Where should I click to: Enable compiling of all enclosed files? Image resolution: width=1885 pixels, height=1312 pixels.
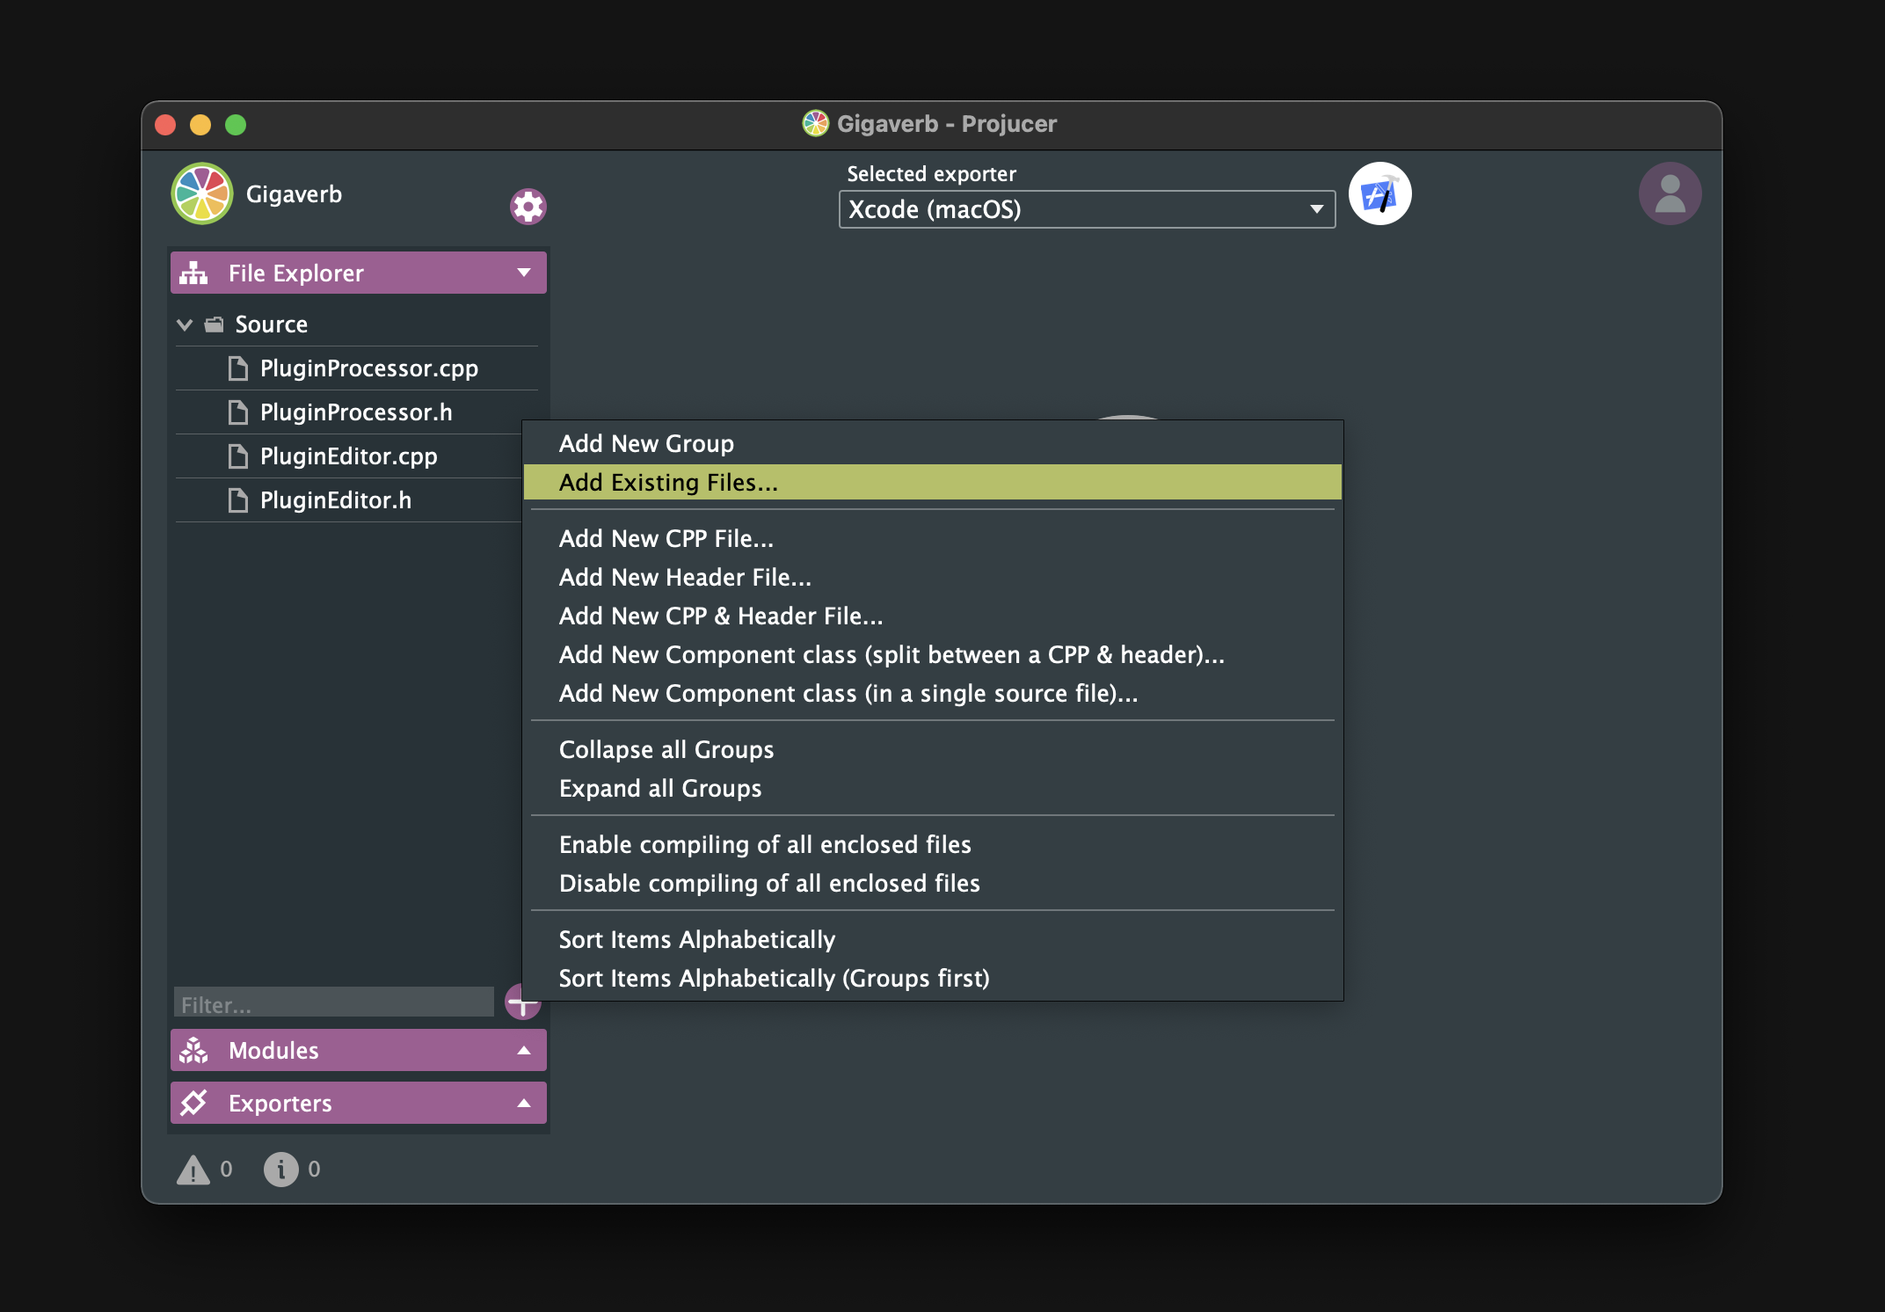[x=765, y=843]
